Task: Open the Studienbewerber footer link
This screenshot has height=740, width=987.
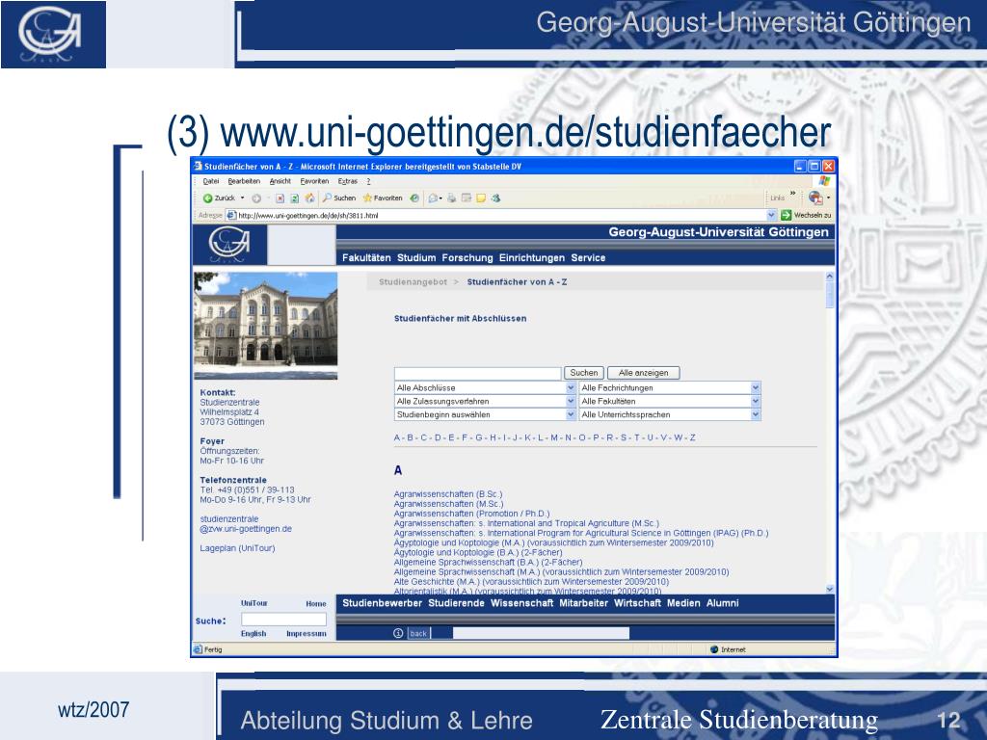Action: (382, 603)
